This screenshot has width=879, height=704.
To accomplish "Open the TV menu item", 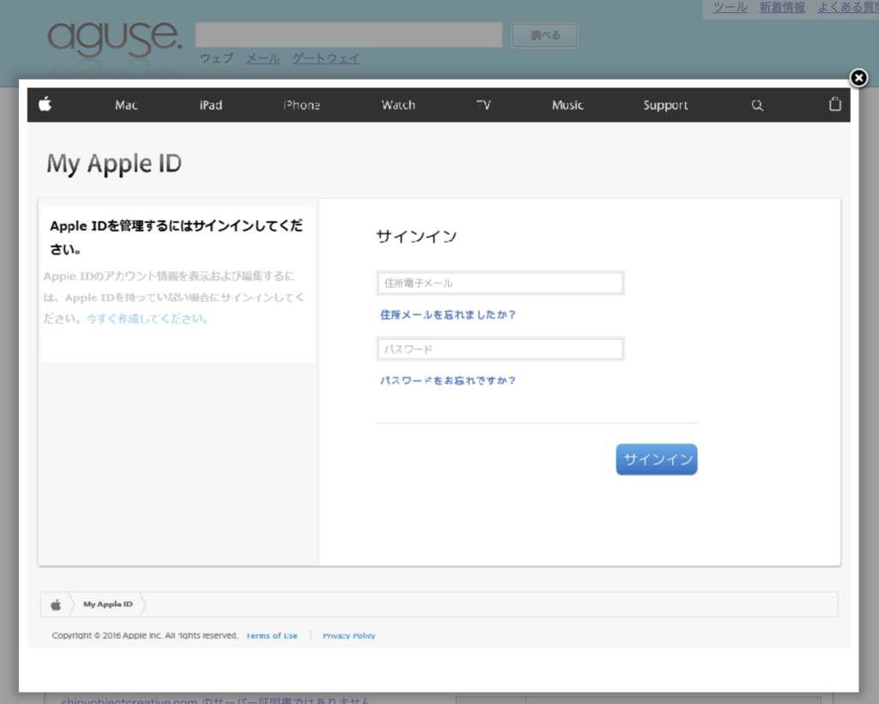I will 483,106.
